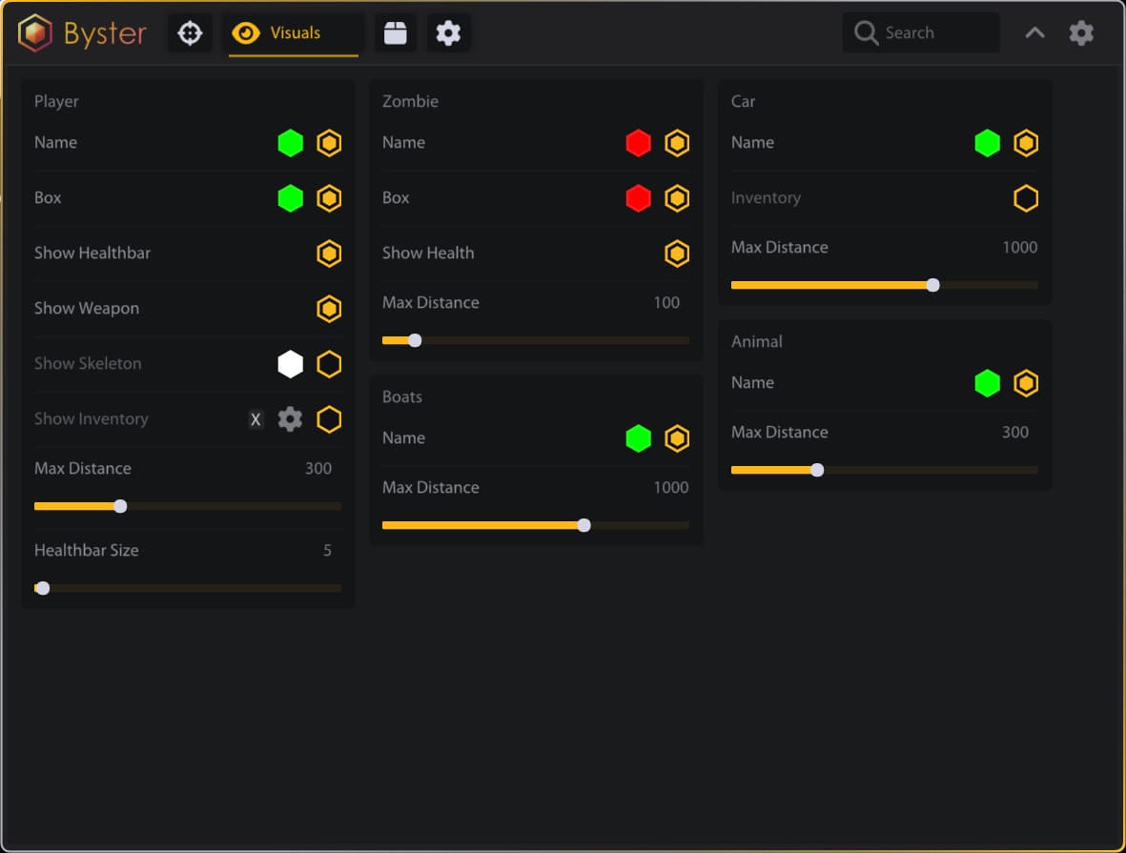The image size is (1126, 853).
Task: Open the box inventory tab icon
Action: tap(396, 33)
